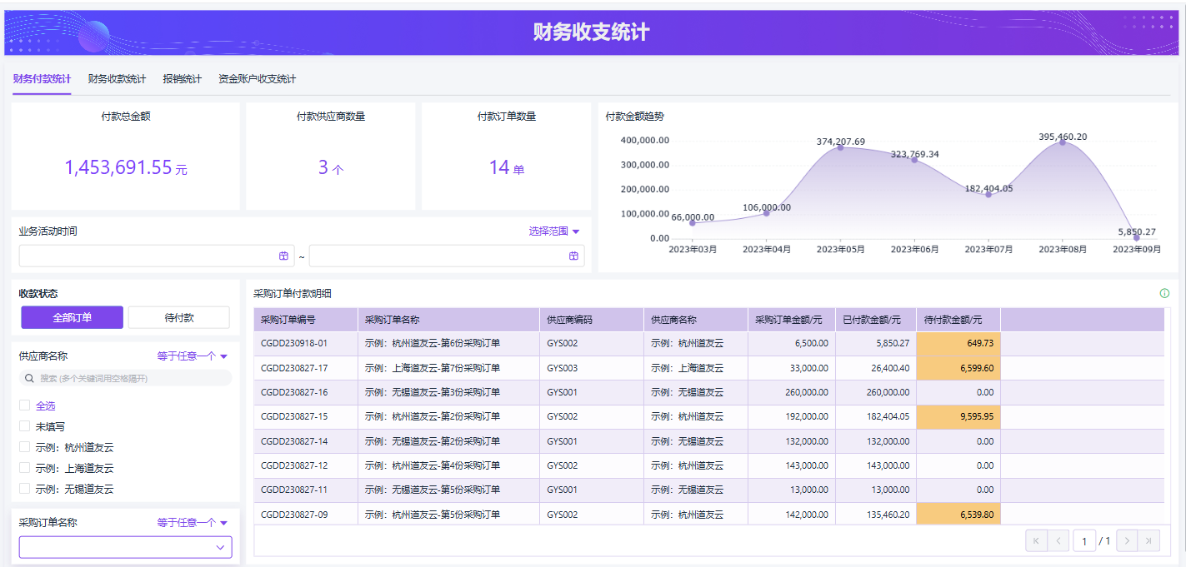
Task: Select the 待付款 button
Action: (179, 317)
